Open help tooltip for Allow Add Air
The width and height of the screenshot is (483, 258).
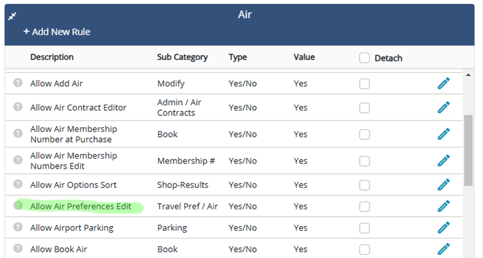point(18,83)
